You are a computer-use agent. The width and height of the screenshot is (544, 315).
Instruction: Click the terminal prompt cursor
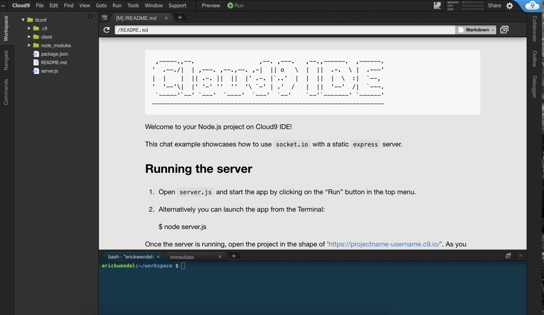[x=183, y=266]
